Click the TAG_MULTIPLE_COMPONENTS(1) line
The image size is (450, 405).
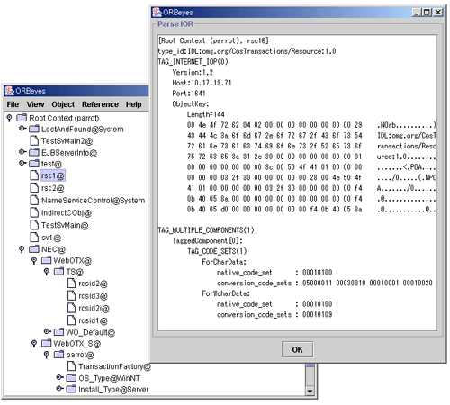click(206, 230)
